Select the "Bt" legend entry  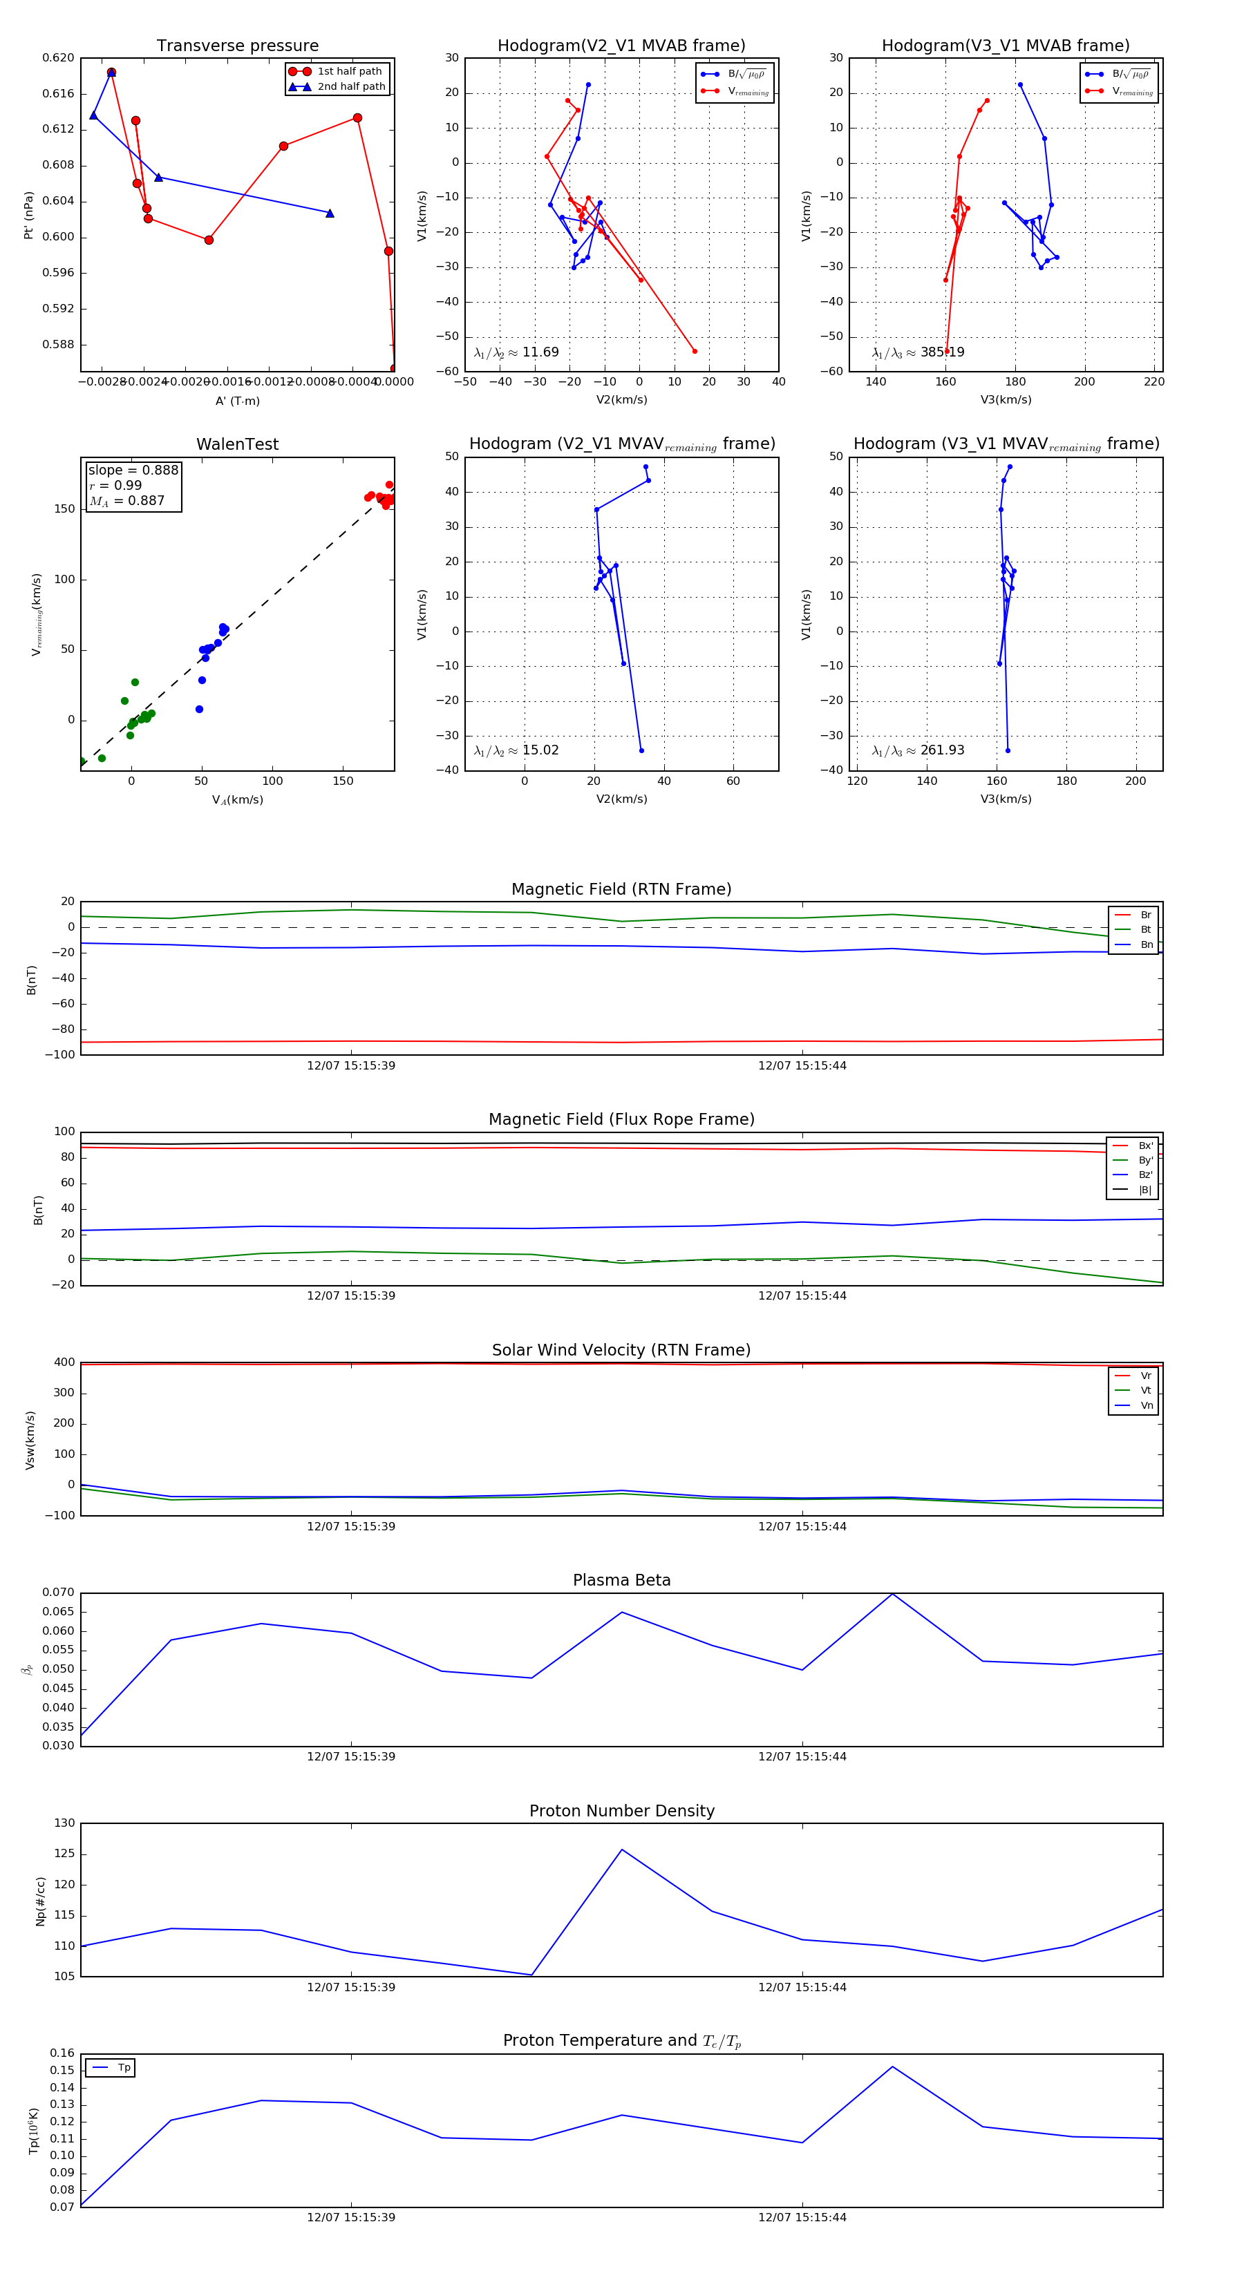point(1133,929)
